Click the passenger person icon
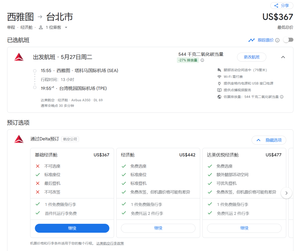The image size is (303, 251). point(41,27)
